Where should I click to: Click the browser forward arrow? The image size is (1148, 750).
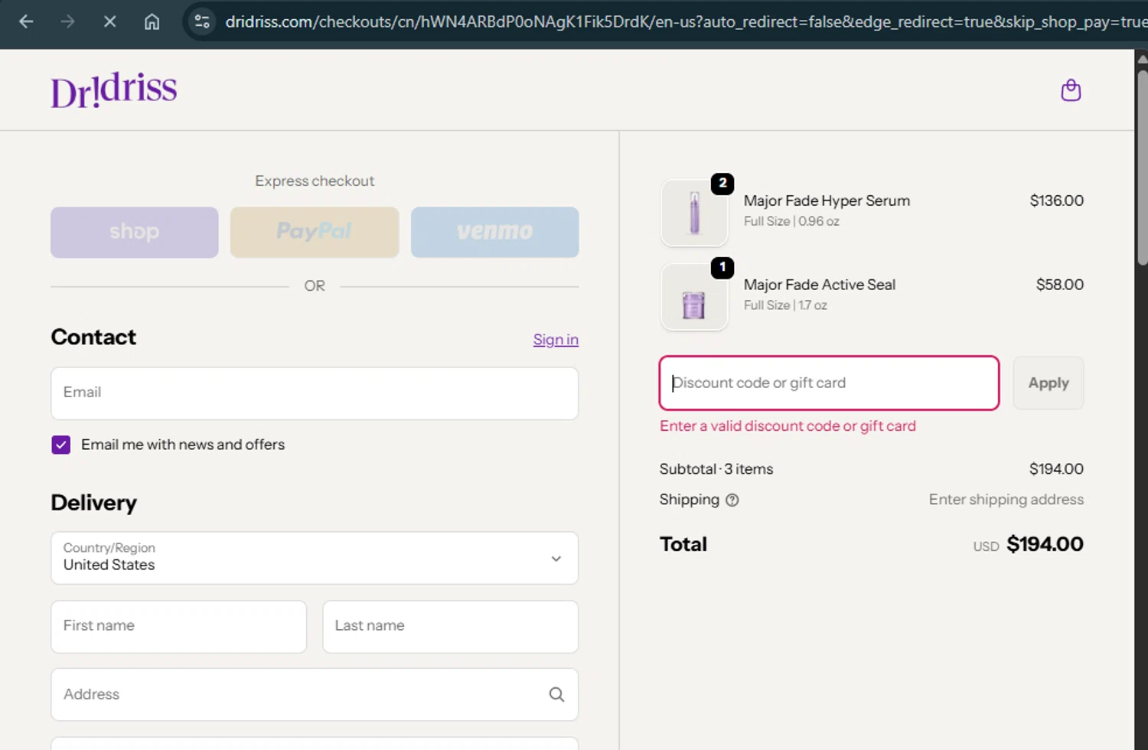point(68,21)
